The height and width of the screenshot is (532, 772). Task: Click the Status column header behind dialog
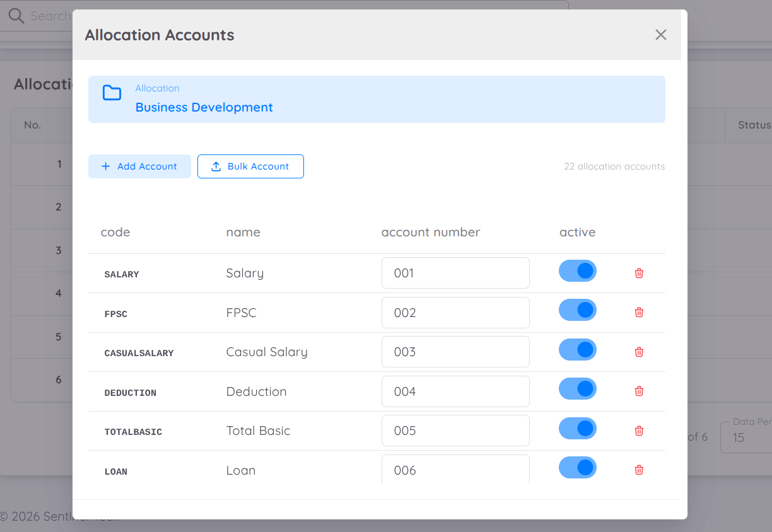[754, 125]
